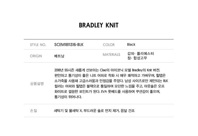Click the 상품설명 section label
The height and width of the screenshot is (136, 198).
[x=37, y=84]
